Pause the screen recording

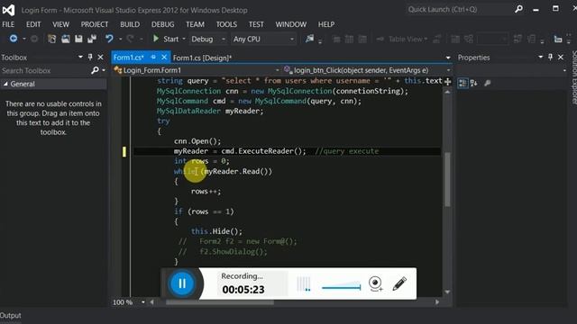(x=182, y=283)
